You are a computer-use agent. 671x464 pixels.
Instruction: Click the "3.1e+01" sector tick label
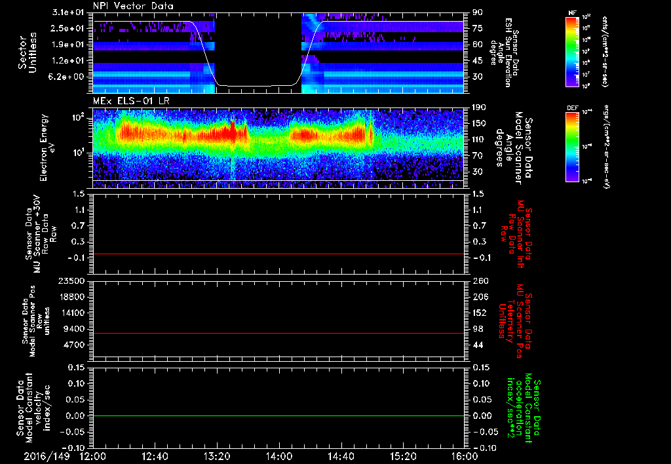point(67,12)
